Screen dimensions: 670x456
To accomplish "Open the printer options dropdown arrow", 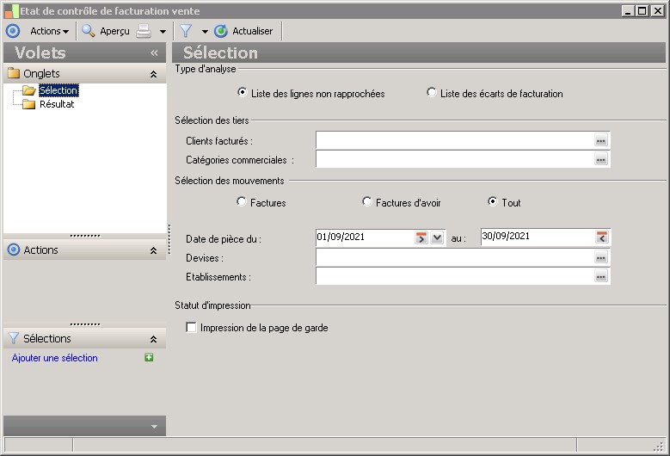I will tap(163, 32).
